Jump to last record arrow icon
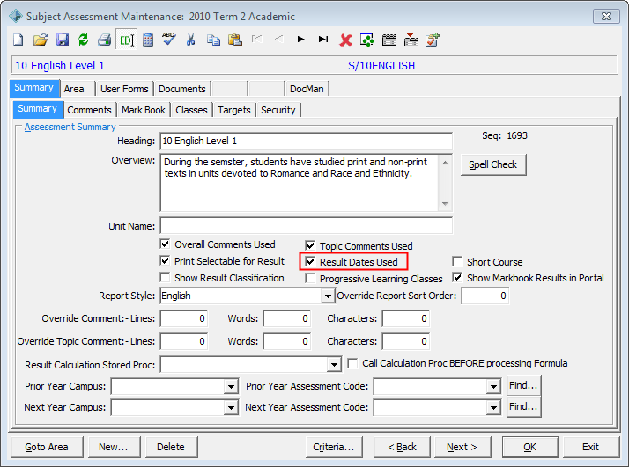 [x=323, y=39]
